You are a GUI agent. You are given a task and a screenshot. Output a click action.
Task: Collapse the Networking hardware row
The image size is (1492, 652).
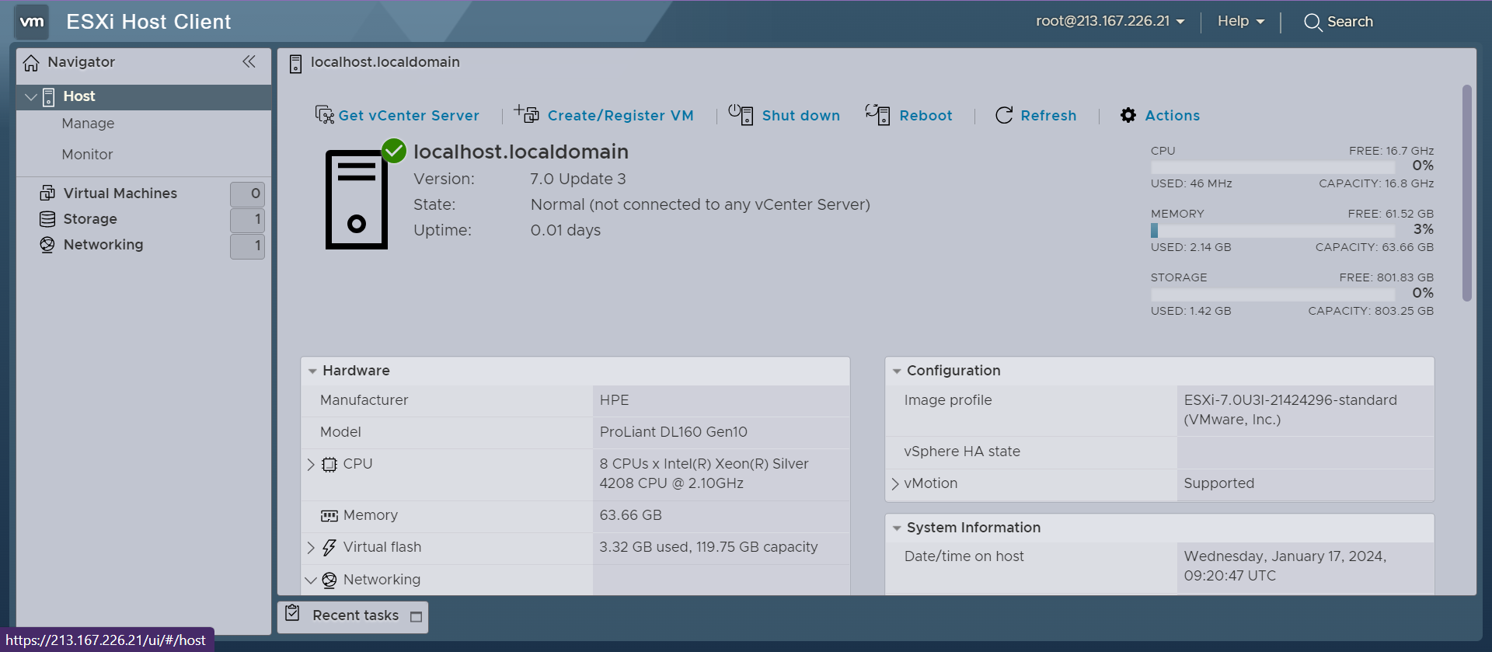coord(311,580)
